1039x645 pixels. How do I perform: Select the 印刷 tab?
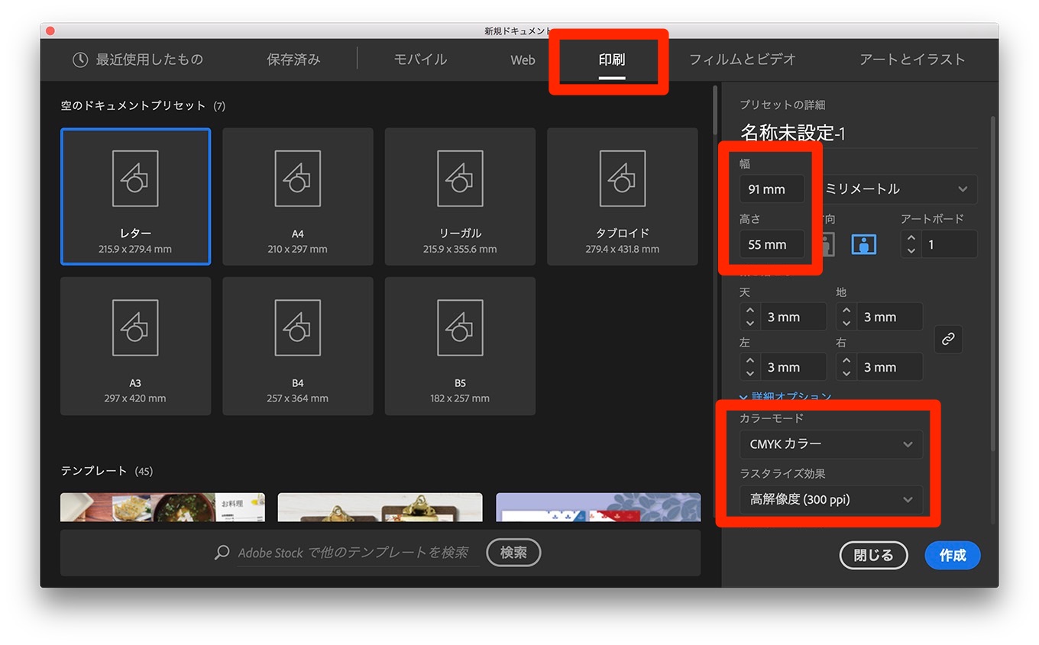coord(612,60)
